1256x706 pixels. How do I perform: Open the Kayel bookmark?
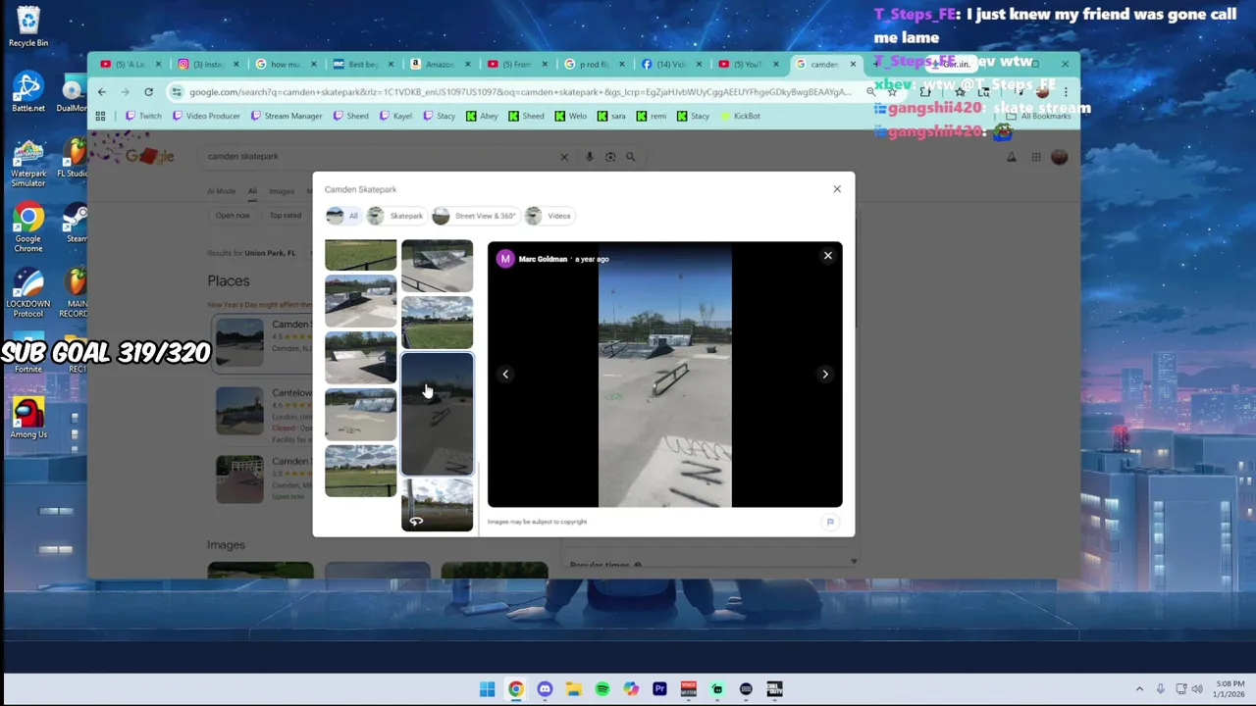click(395, 116)
